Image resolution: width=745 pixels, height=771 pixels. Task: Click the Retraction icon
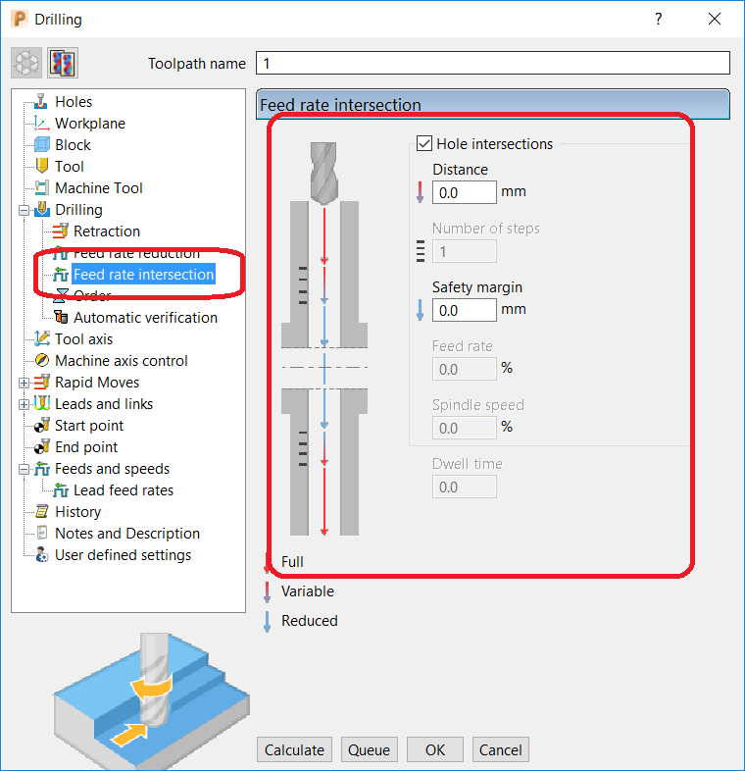pyautogui.click(x=60, y=231)
